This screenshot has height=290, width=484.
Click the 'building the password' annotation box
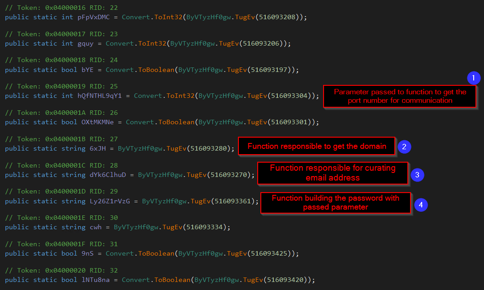click(335, 202)
